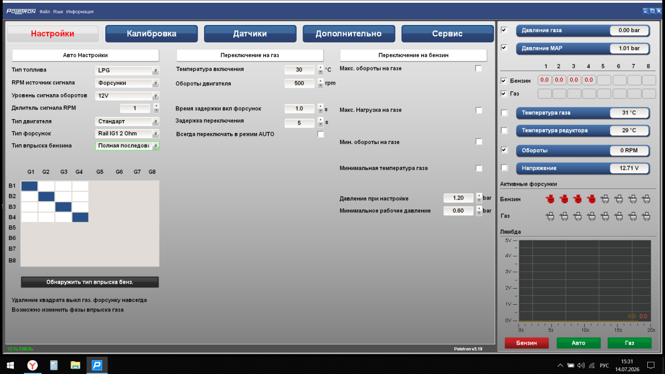The width and height of the screenshot is (665, 374).
Task: Open the Файл menu
Action: point(44,12)
